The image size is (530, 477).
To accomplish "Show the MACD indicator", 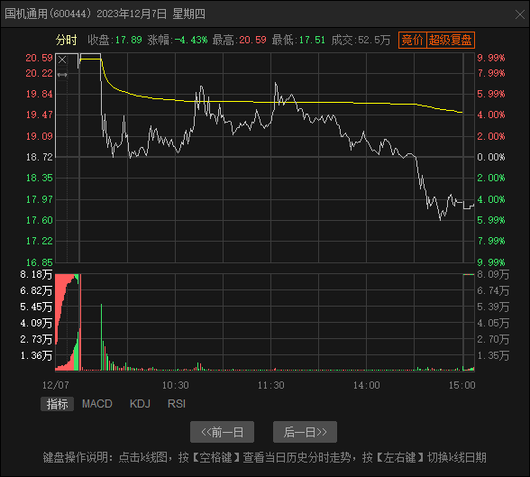I will click(x=97, y=404).
